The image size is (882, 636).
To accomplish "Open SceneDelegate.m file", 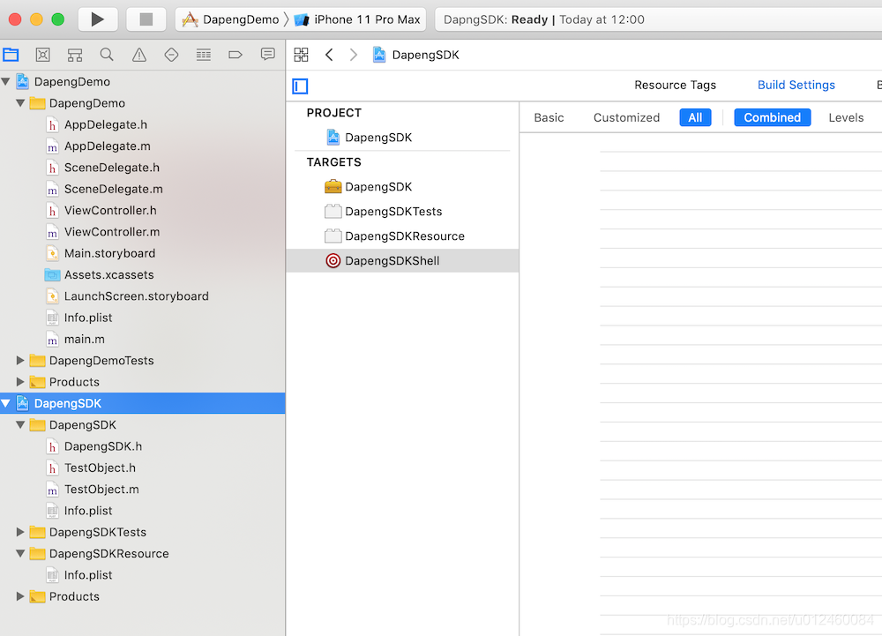I will (113, 189).
